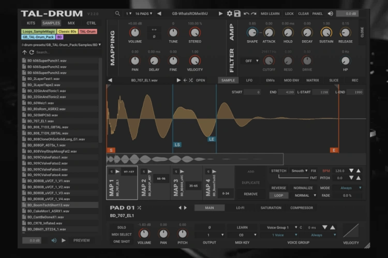The height and width of the screenshot is (258, 388).
Task: Expand the Smooth stretch mode dropdown
Action: pyautogui.click(x=299, y=170)
